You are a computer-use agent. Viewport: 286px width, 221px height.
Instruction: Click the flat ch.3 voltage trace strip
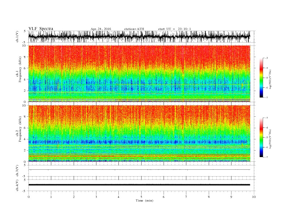[139, 170]
